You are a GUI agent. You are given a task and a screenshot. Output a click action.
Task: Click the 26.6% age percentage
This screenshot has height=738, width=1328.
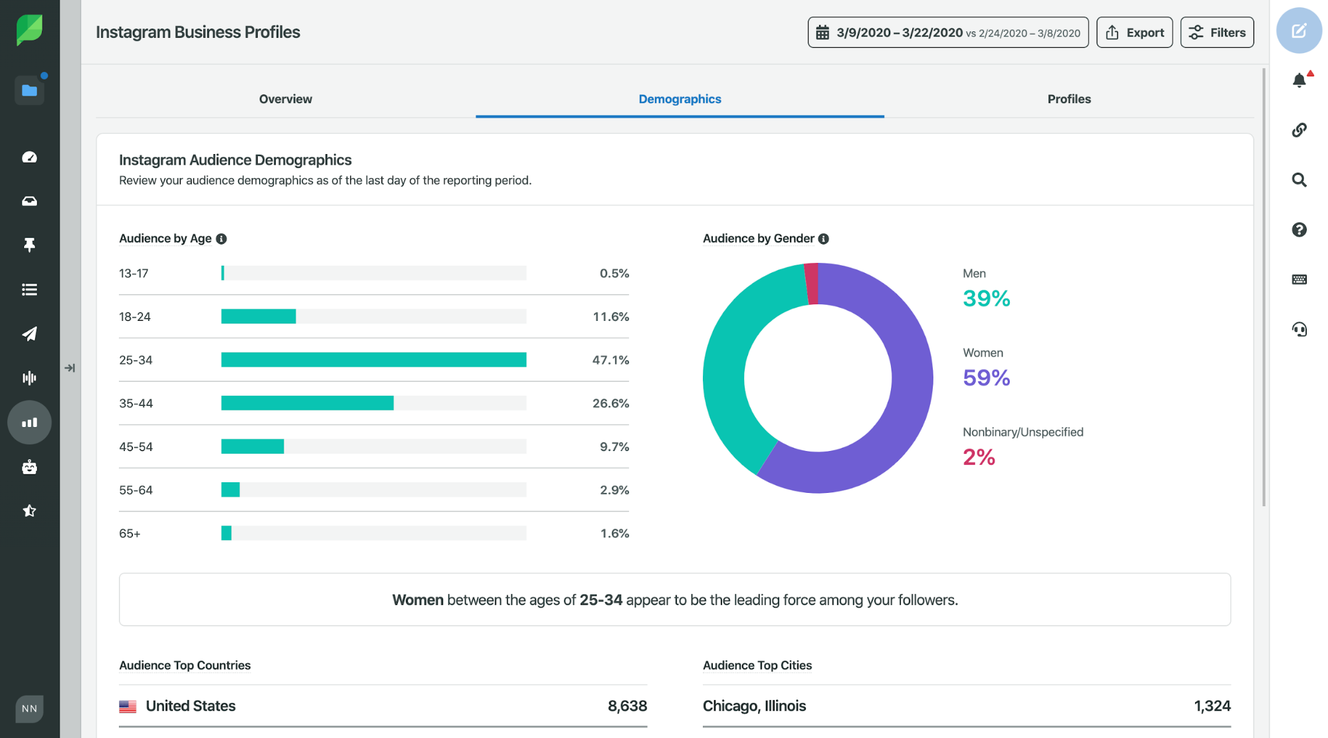pos(611,403)
